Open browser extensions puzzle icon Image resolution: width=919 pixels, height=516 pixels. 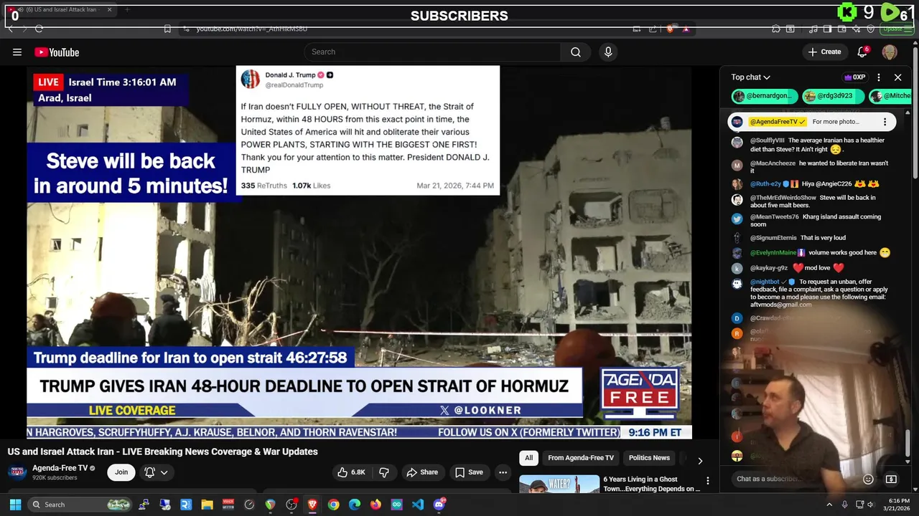[776, 29]
